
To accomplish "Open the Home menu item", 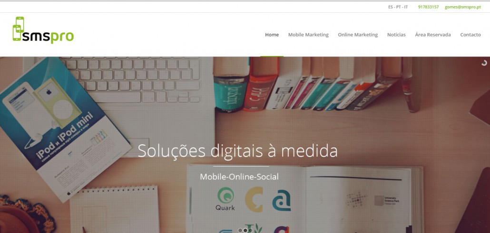I will pyautogui.click(x=272, y=35).
